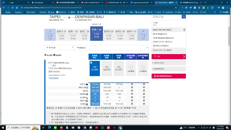
Task: Open Chrome three-dot menu
Action: click(x=227, y=8)
